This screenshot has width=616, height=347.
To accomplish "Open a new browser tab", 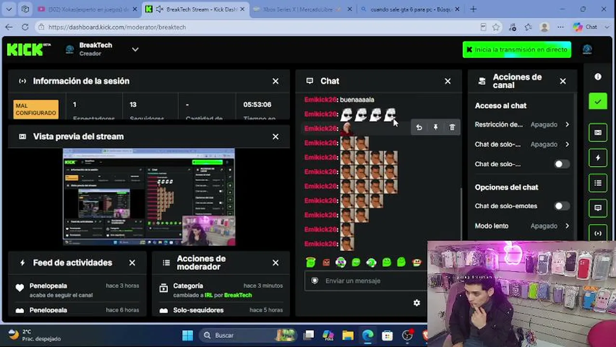I will 473,9.
